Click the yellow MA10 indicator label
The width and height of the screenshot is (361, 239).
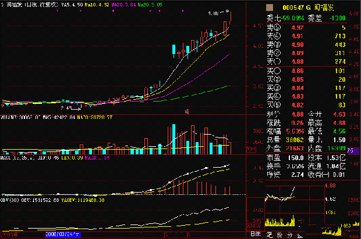tap(97, 5)
